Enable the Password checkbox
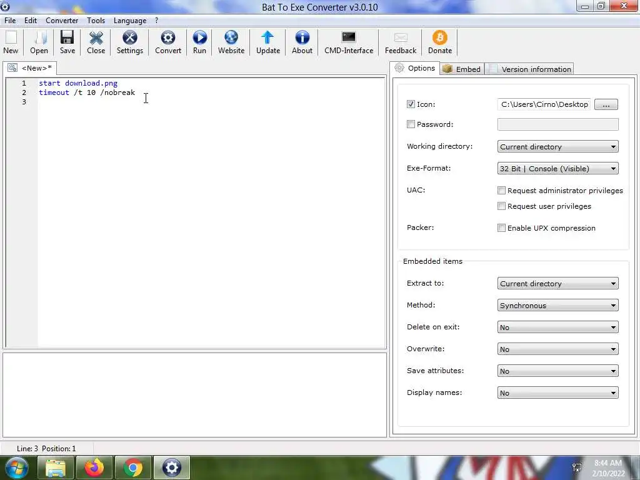This screenshot has width=640, height=480. click(411, 124)
